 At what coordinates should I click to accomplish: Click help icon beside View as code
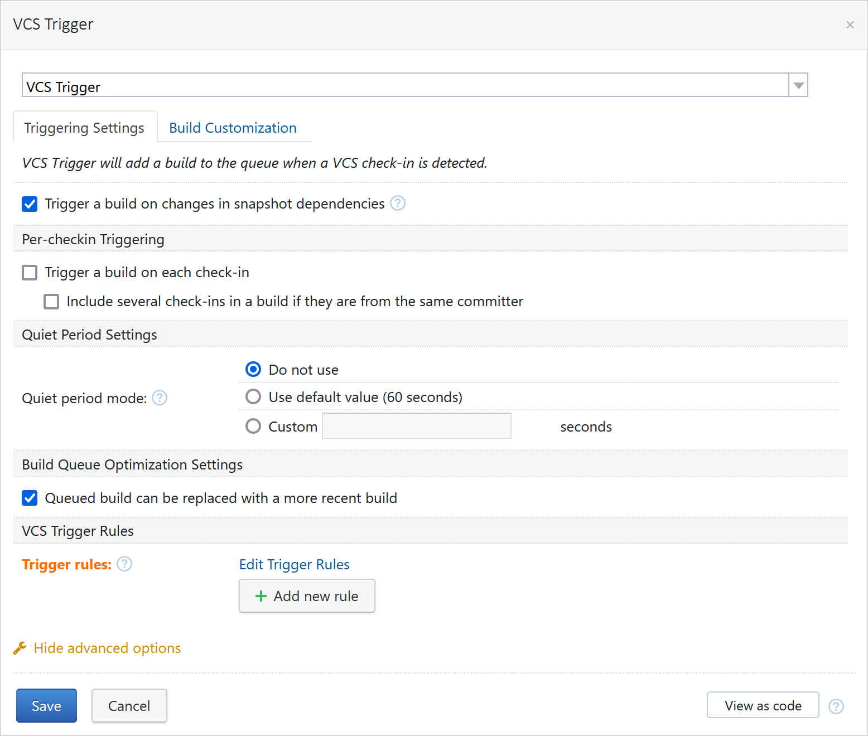click(836, 706)
